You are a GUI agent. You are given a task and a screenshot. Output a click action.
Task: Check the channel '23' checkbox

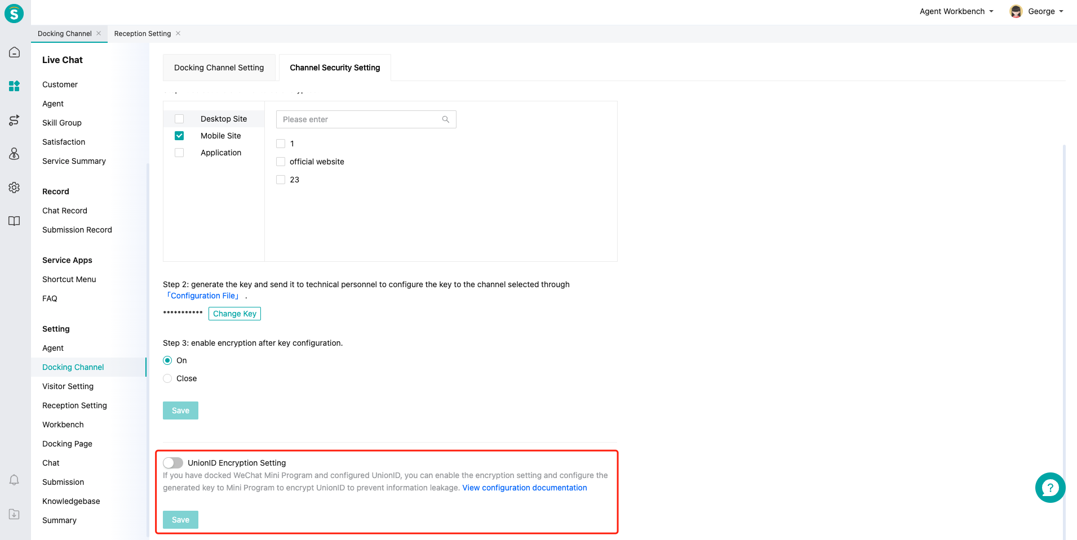pos(281,180)
